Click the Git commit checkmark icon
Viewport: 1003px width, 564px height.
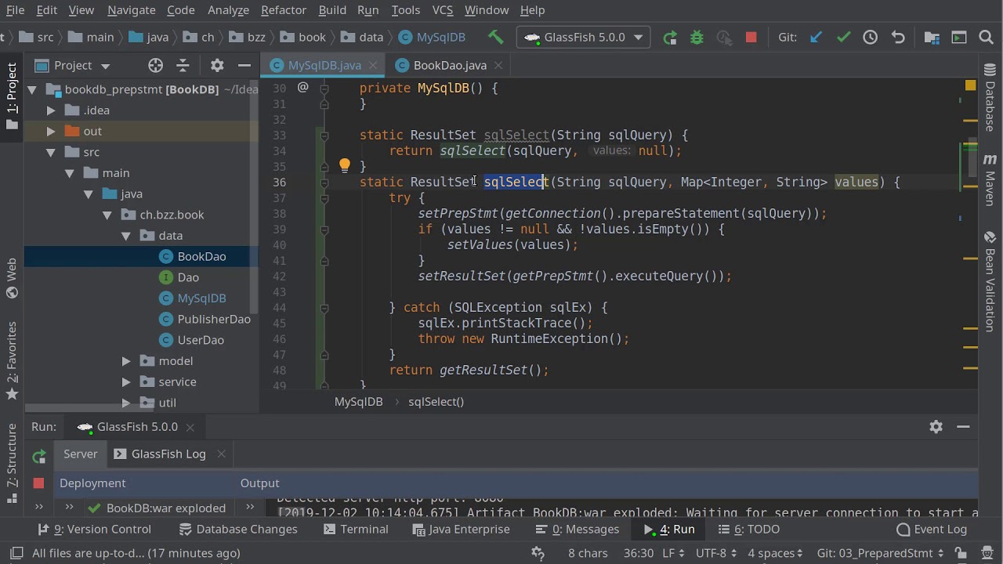click(843, 37)
